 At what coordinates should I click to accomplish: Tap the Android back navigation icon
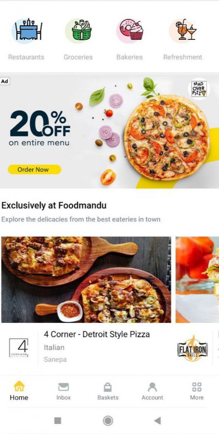click(157, 421)
